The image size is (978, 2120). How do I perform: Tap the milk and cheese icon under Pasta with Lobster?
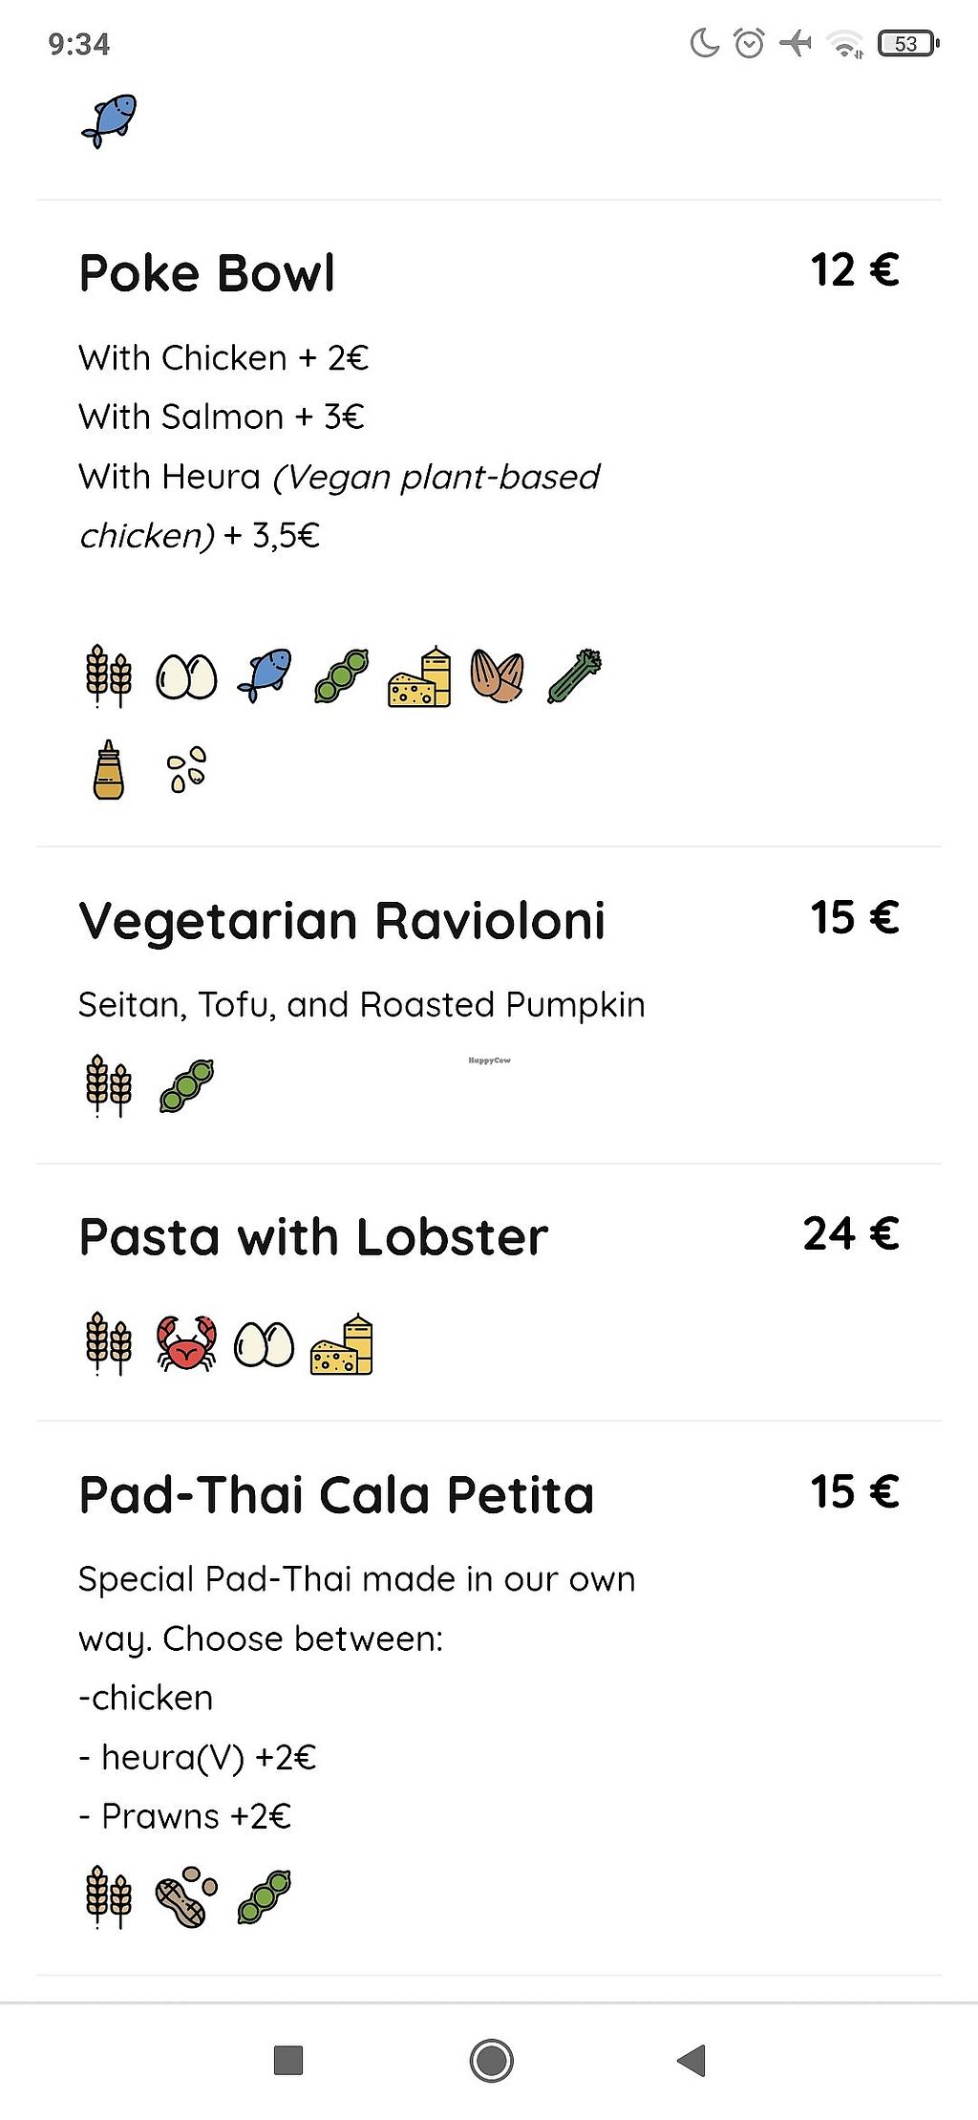click(x=342, y=1344)
